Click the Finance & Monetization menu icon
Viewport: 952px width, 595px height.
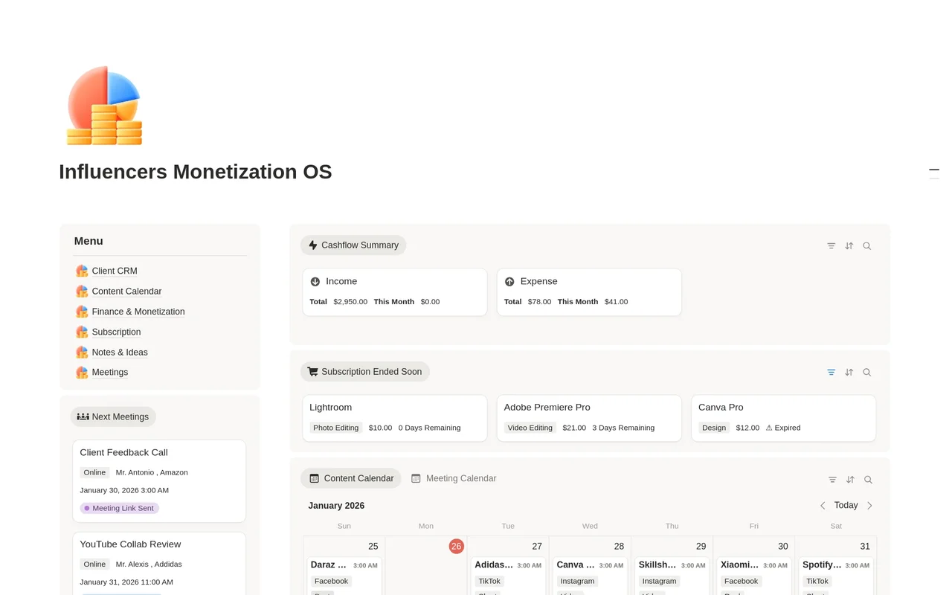point(82,312)
